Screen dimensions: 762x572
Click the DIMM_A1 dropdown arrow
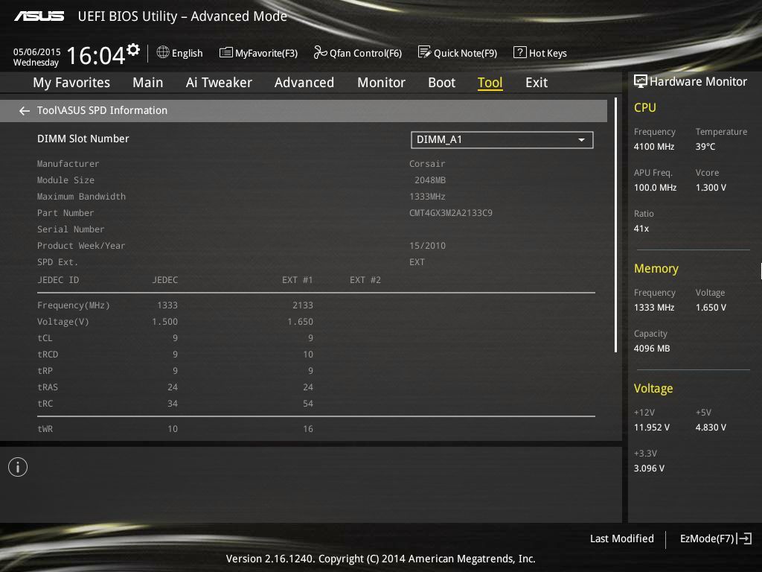(x=581, y=140)
